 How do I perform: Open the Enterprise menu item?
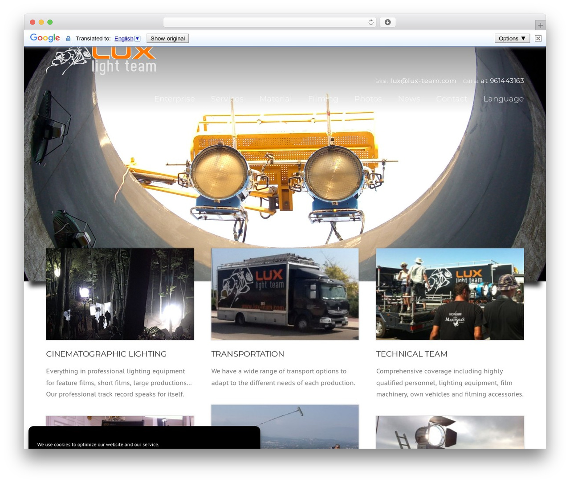click(175, 98)
